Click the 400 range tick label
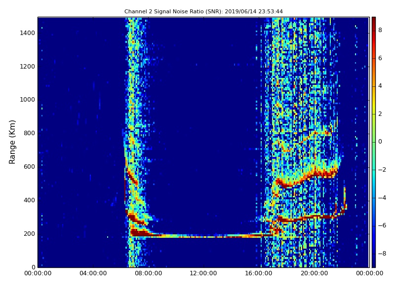The width and height of the screenshot is (395, 296). (x=29, y=200)
